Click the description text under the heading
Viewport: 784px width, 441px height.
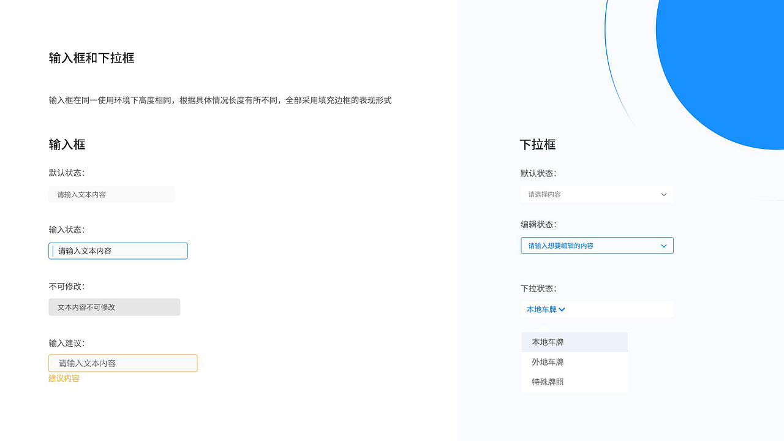pyautogui.click(x=220, y=100)
